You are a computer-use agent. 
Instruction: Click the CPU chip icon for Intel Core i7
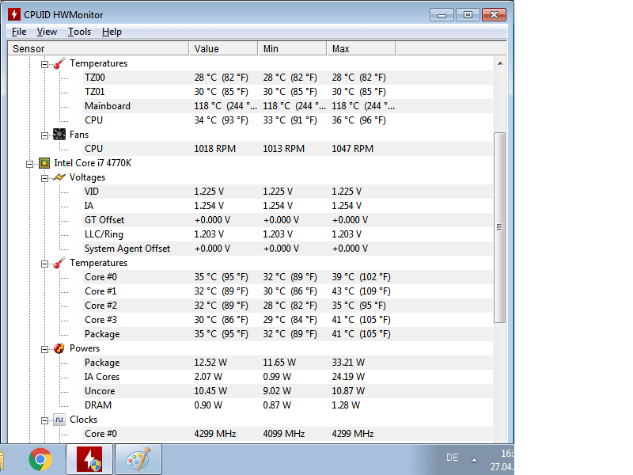tap(44, 163)
